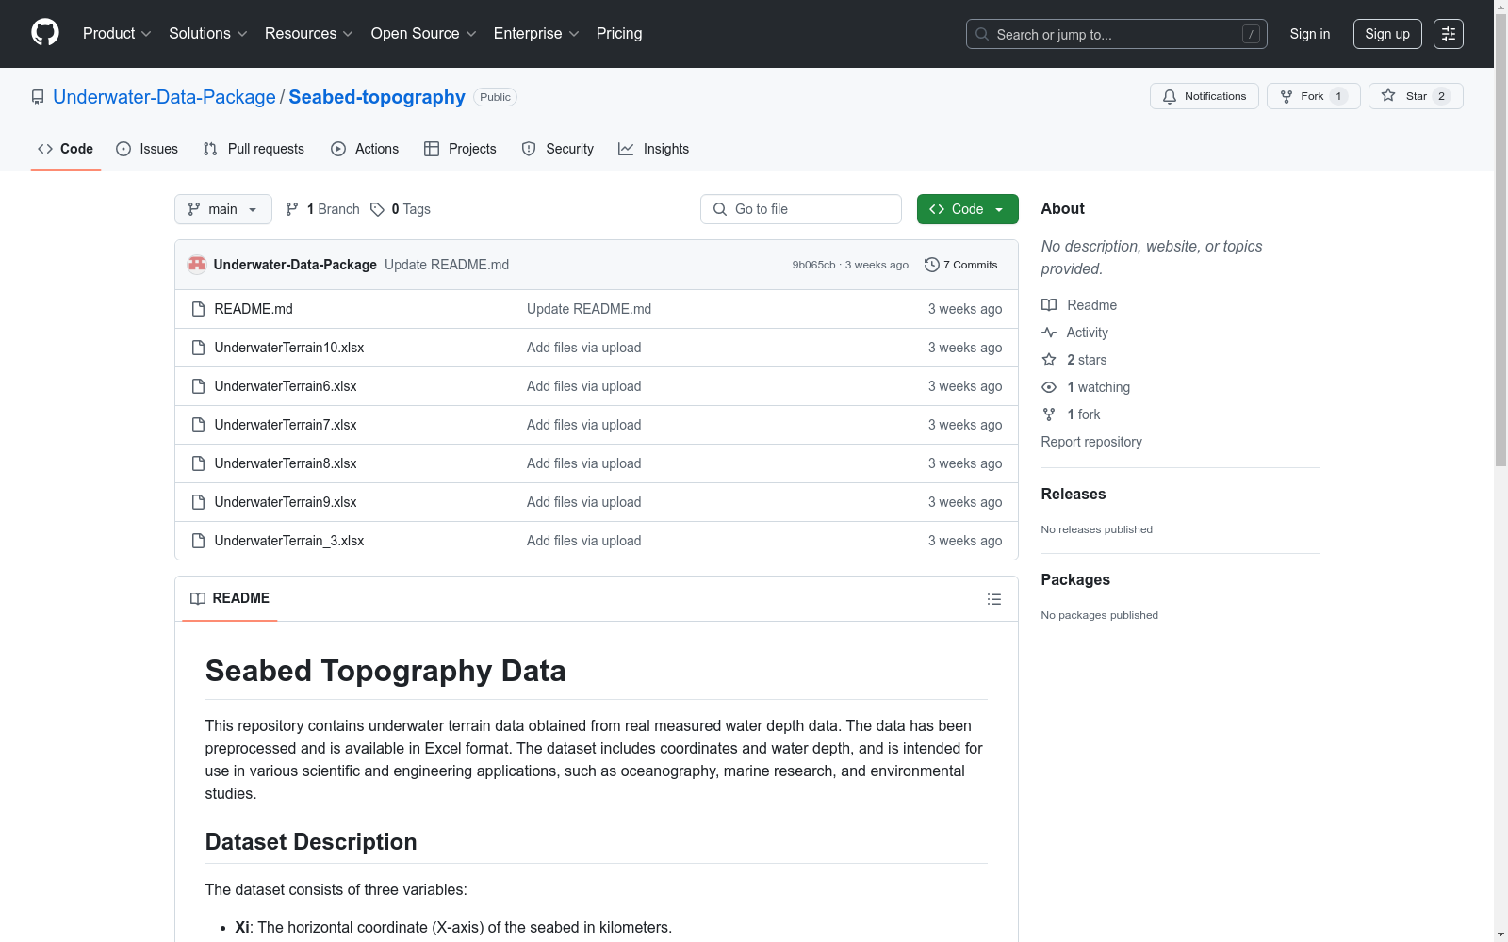Click the file icon beside UnderwaterTerrain6.xlsx
Image resolution: width=1508 pixels, height=942 pixels.
(198, 386)
